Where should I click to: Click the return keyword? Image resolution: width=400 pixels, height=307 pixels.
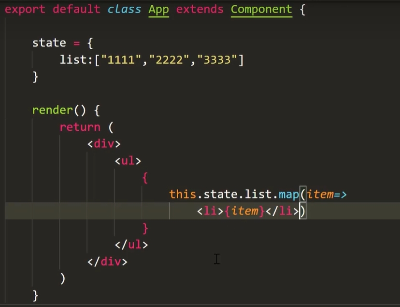click(80, 127)
